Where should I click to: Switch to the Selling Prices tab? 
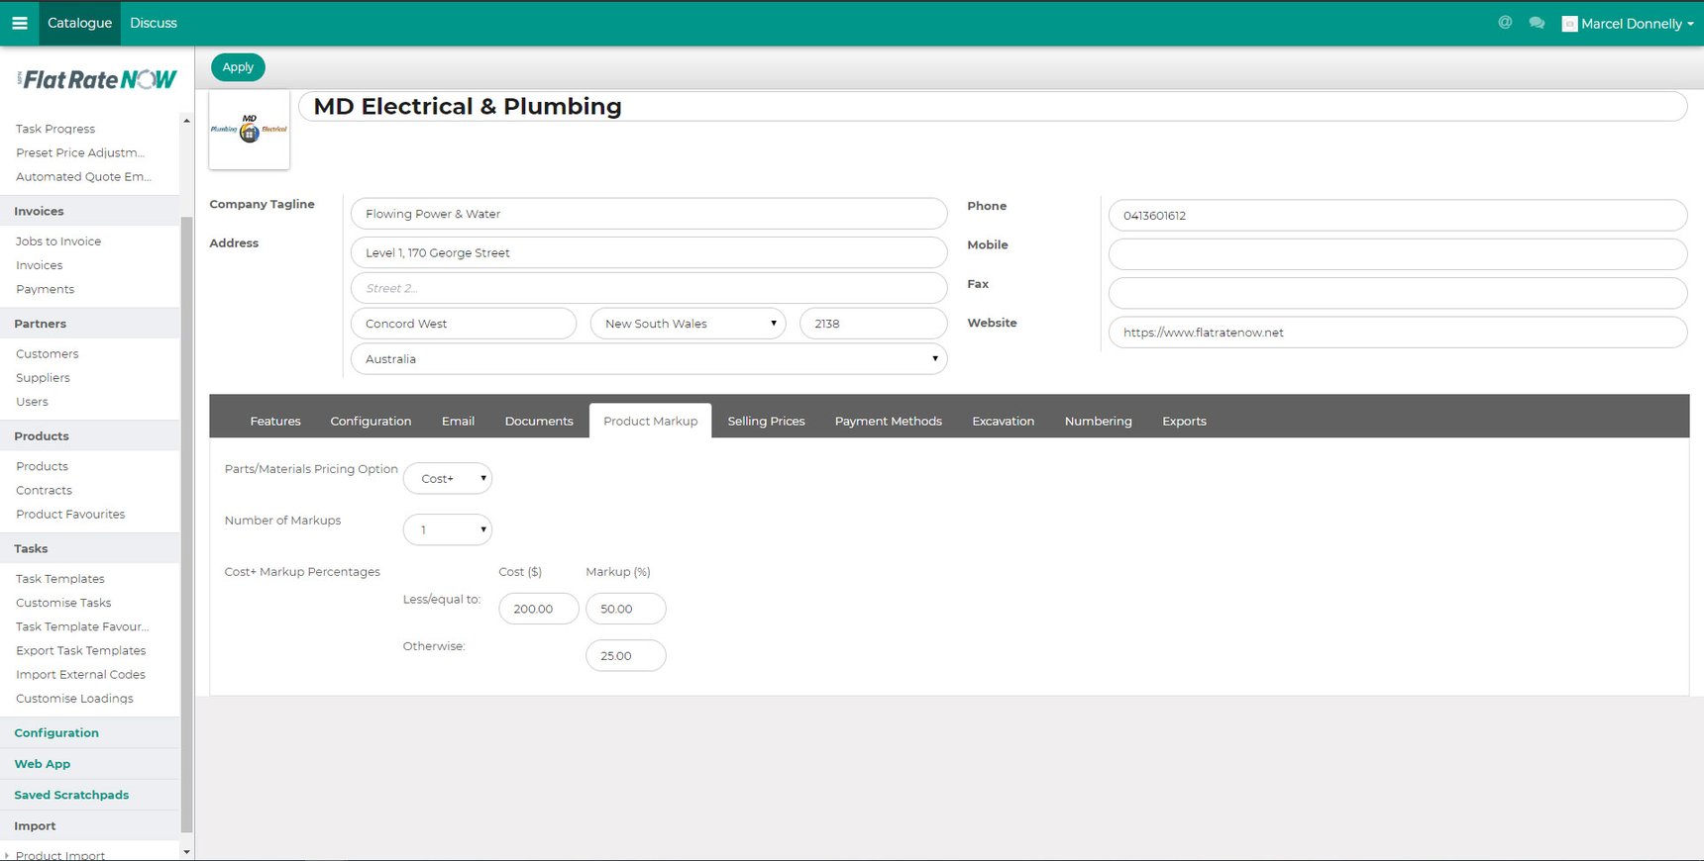tap(766, 422)
